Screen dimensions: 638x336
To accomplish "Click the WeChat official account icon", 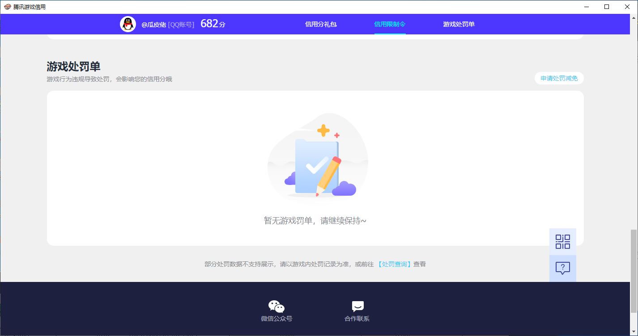I will coord(276,307).
